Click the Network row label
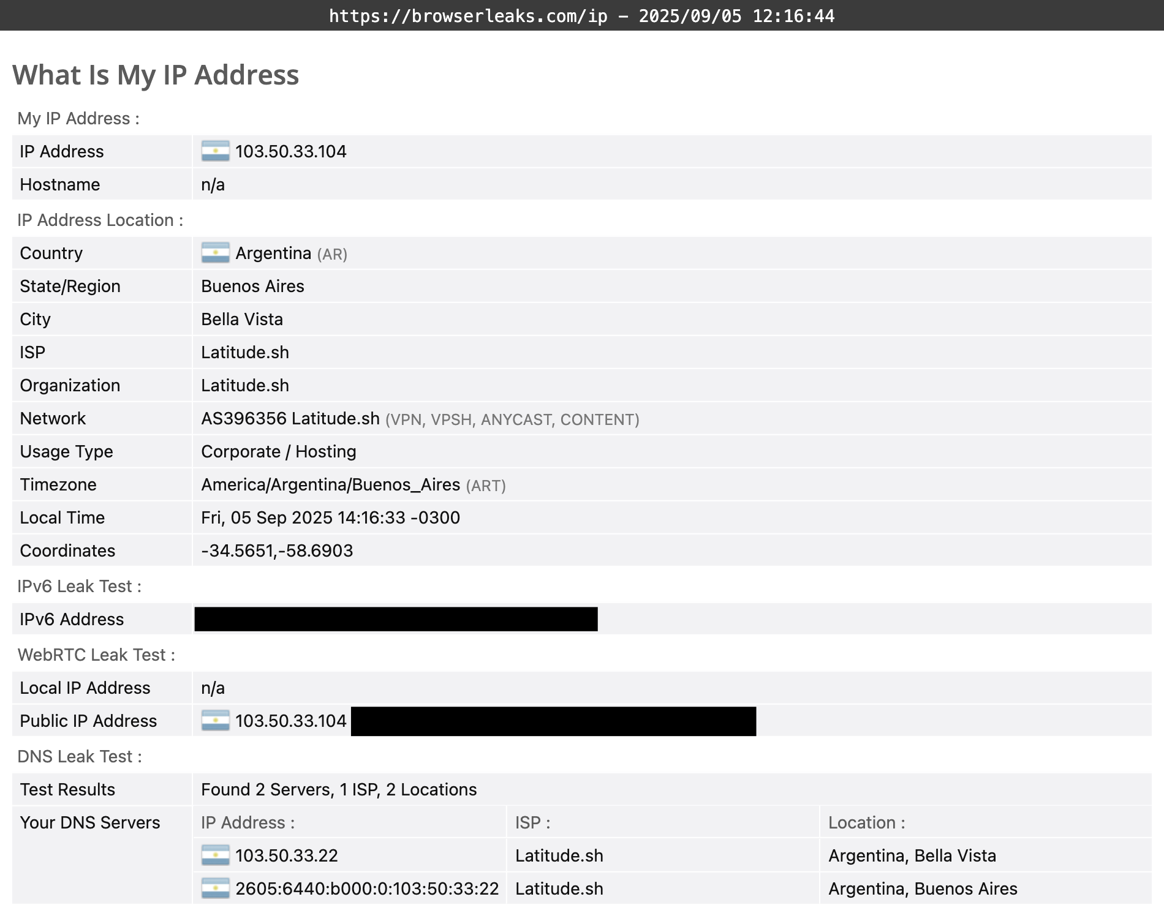Screen dimensions: 1164x913 (x=53, y=418)
